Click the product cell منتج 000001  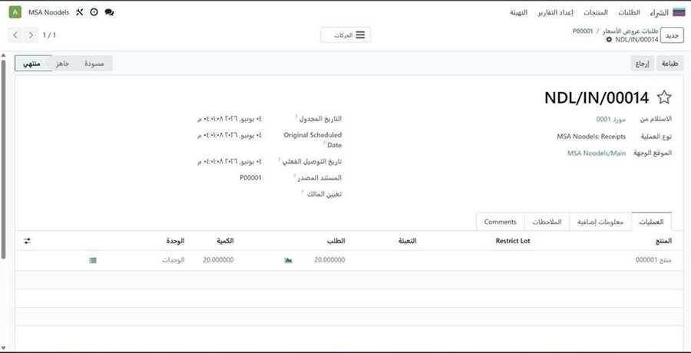coord(653,260)
